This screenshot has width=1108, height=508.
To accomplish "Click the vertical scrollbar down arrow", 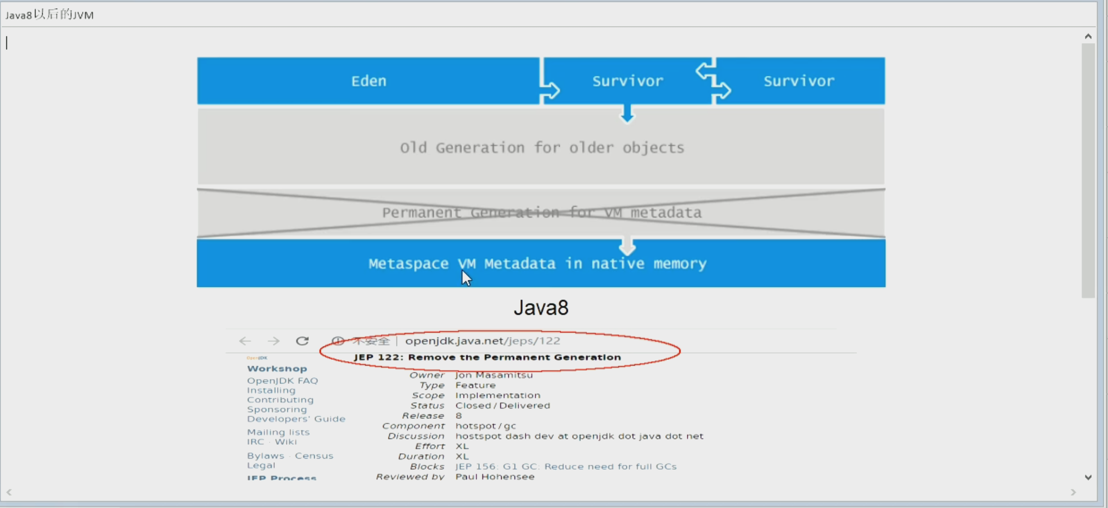I will tap(1088, 477).
